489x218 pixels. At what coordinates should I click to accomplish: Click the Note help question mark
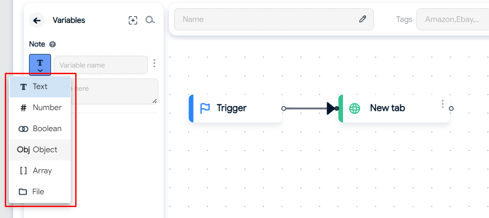(52, 44)
